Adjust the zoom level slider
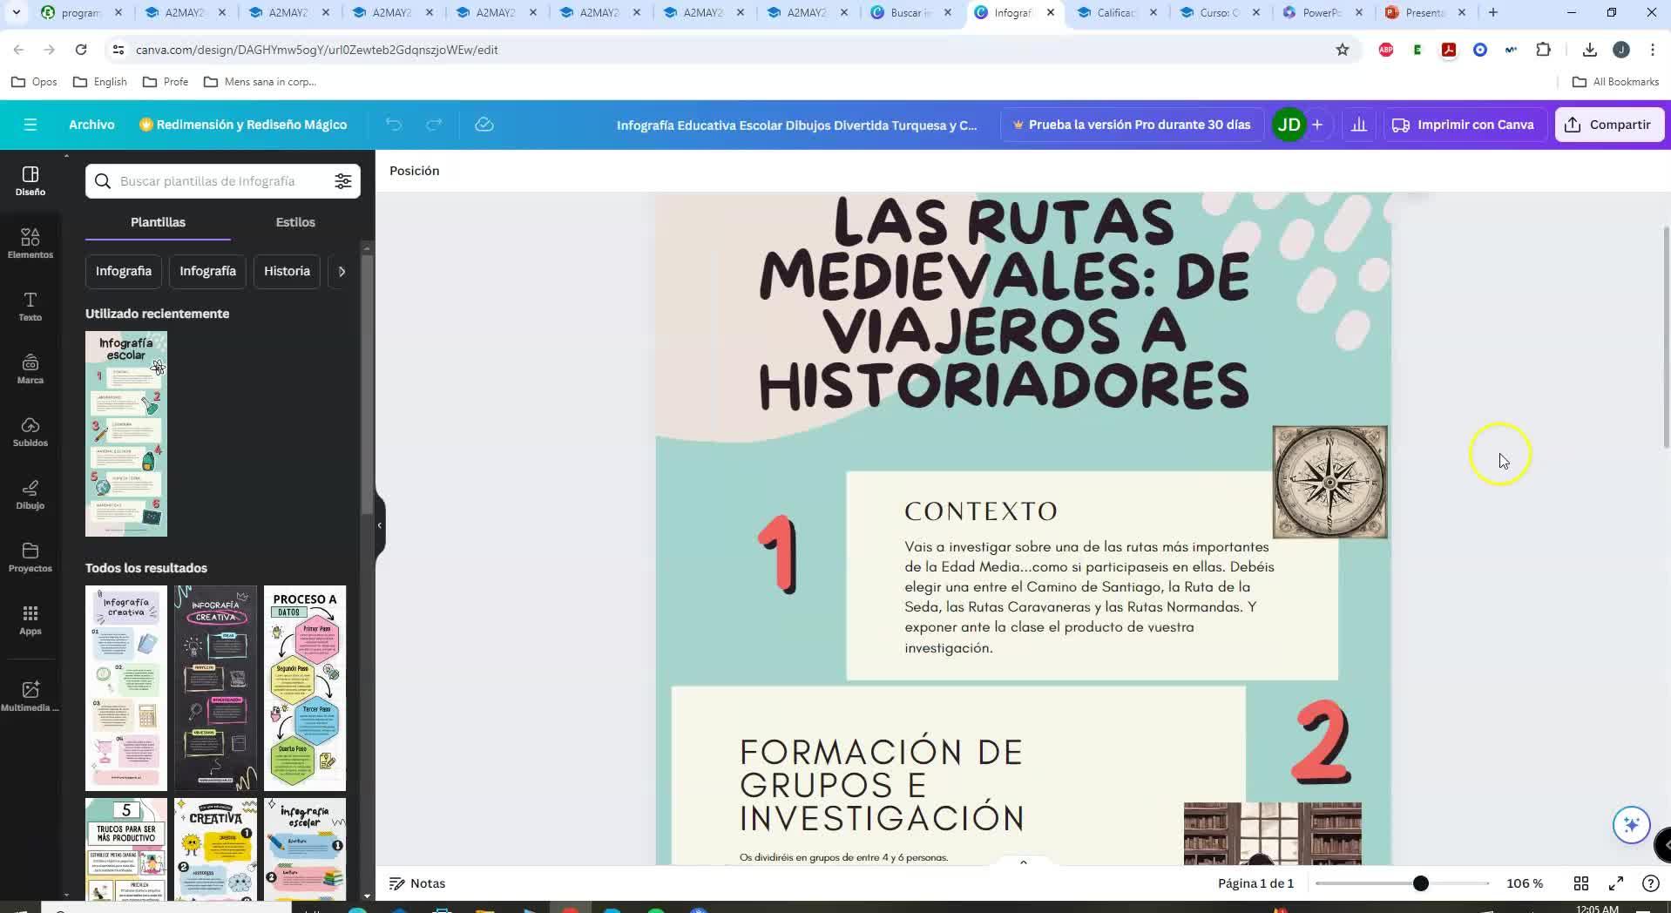Image resolution: width=1671 pixels, height=913 pixels. (x=1420, y=883)
